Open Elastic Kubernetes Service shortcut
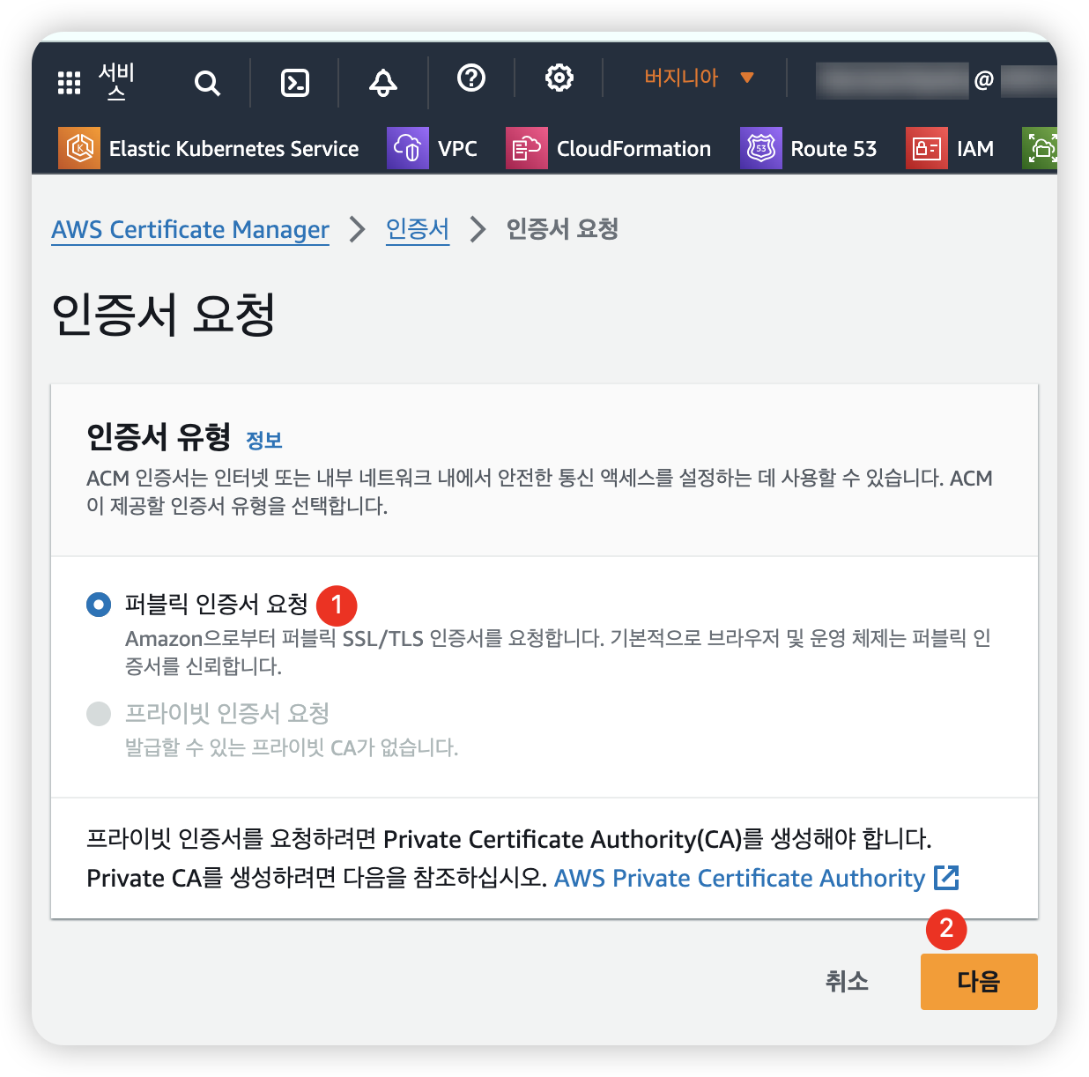Image resolution: width=1089 pixels, height=1077 pixels. pyautogui.click(x=209, y=148)
